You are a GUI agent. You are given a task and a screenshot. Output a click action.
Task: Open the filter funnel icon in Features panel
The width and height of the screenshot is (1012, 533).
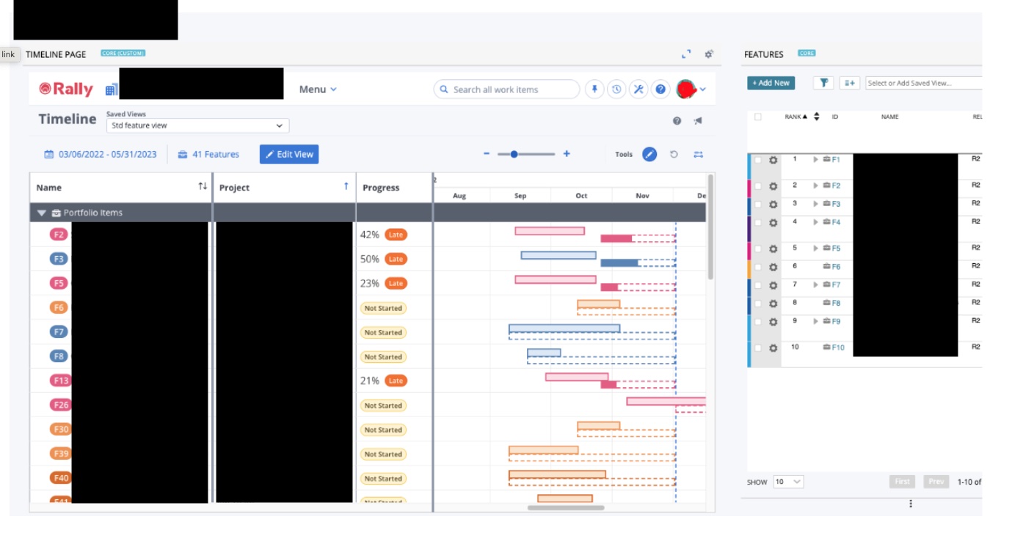point(823,83)
